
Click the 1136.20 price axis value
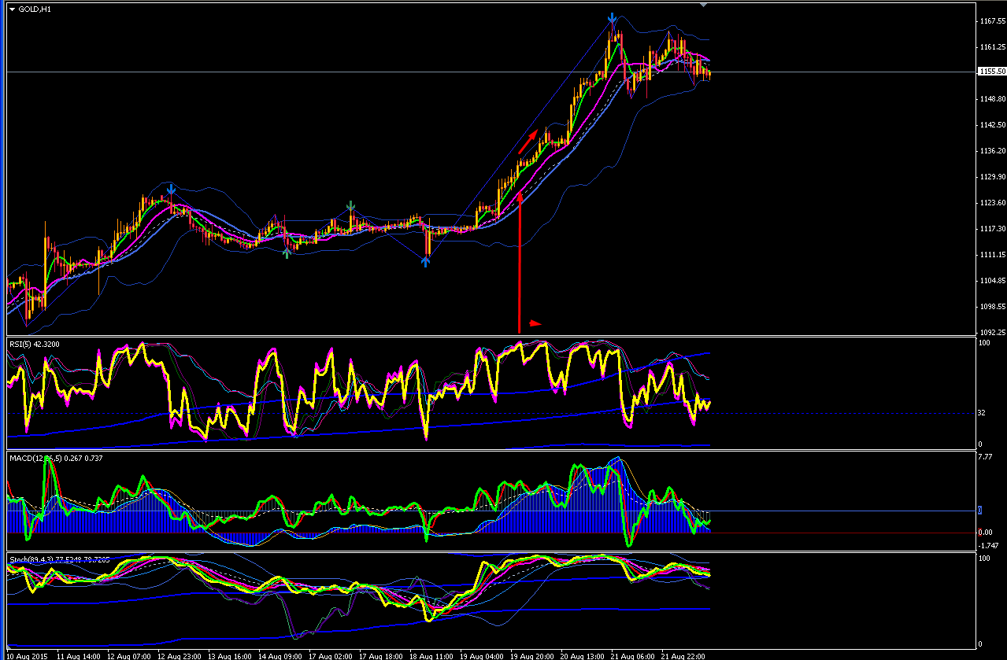point(991,151)
